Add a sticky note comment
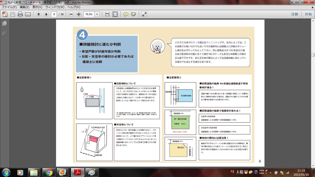The height and width of the screenshot is (177, 315). coord(126,14)
